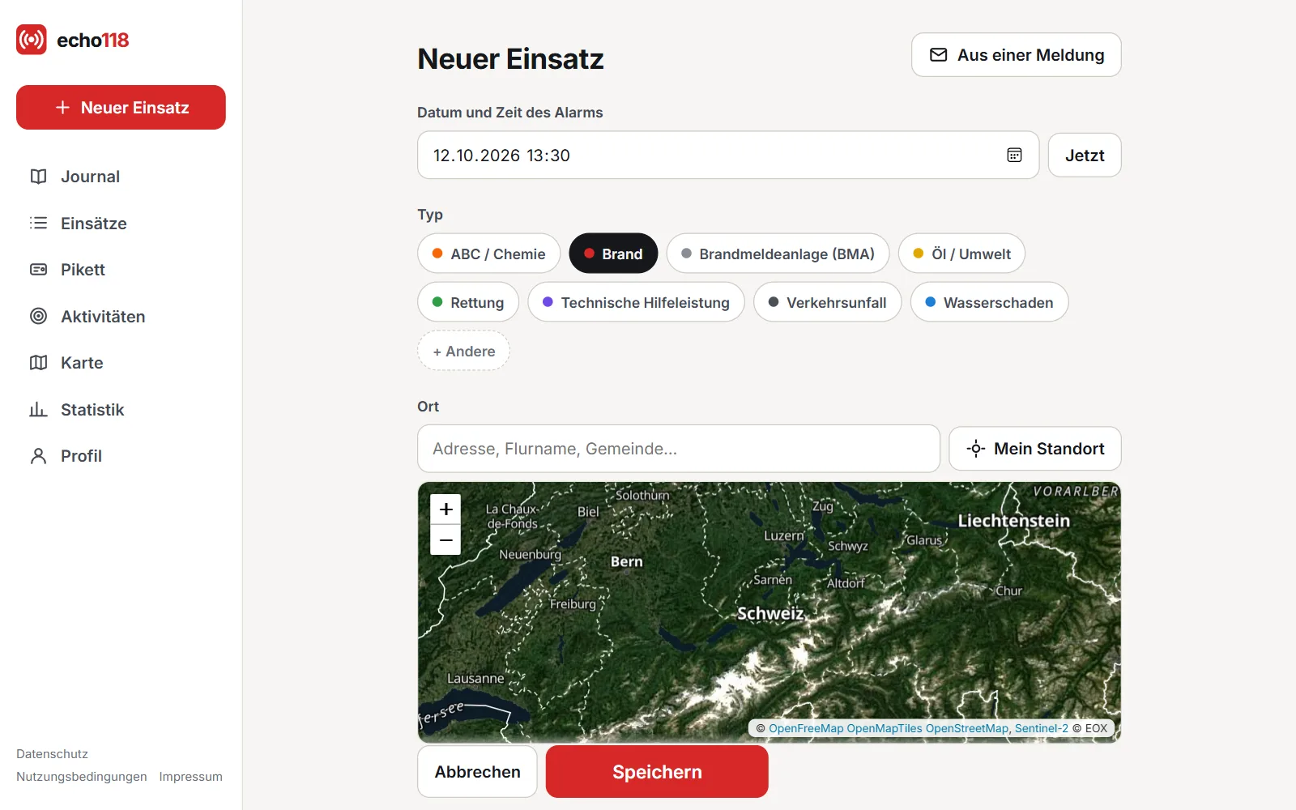1296x810 pixels.
Task: Click the Pikett pager icon
Action: point(38,270)
